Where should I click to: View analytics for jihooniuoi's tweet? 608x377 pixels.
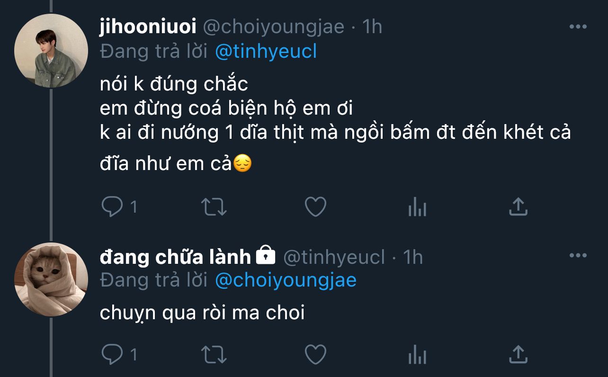417,207
